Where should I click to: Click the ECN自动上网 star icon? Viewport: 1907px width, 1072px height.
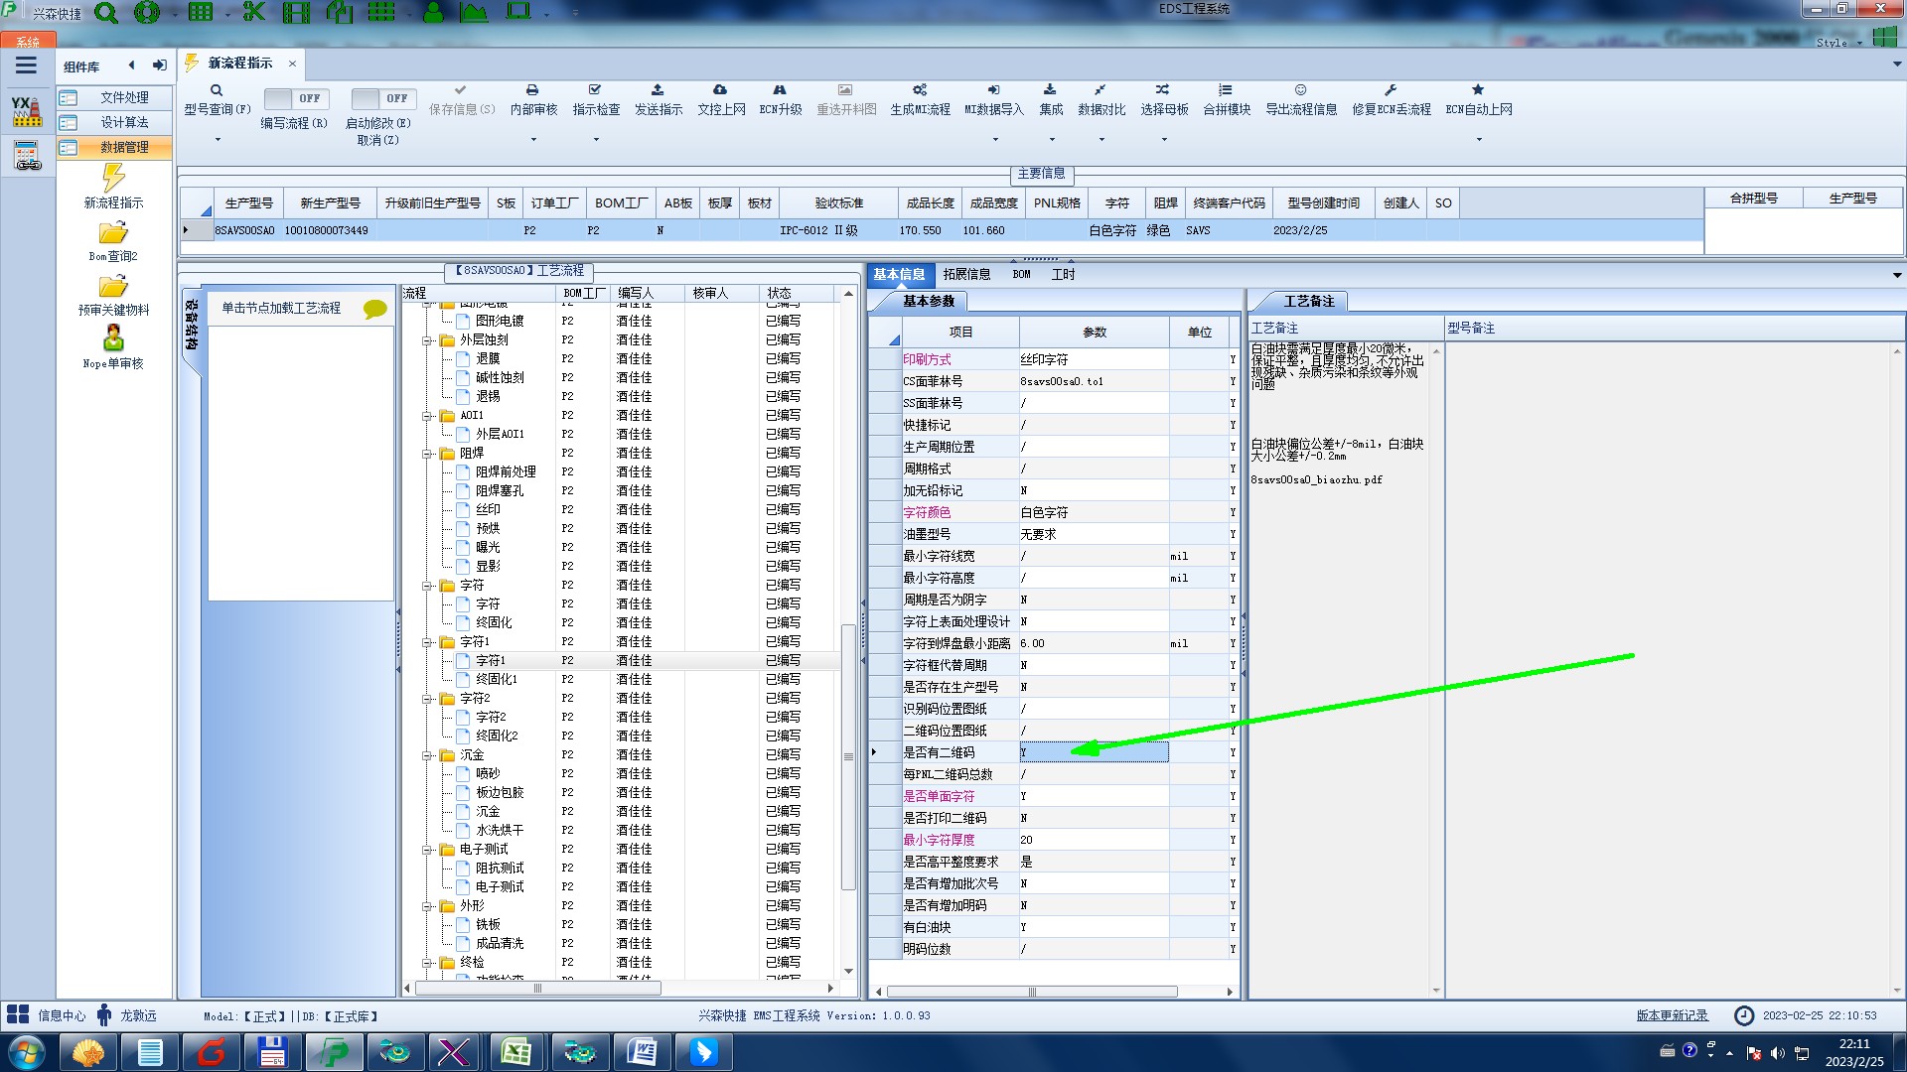click(1478, 90)
